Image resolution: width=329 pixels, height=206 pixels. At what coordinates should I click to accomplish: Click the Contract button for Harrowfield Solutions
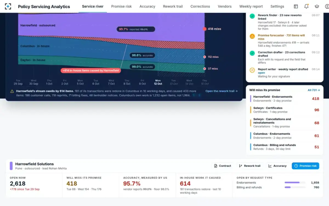click(x=222, y=166)
